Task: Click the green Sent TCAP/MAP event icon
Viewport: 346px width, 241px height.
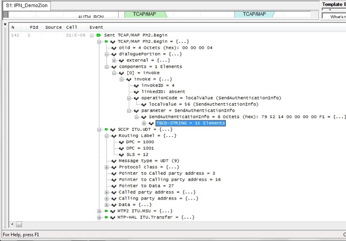Action: pyautogui.click(x=98, y=36)
